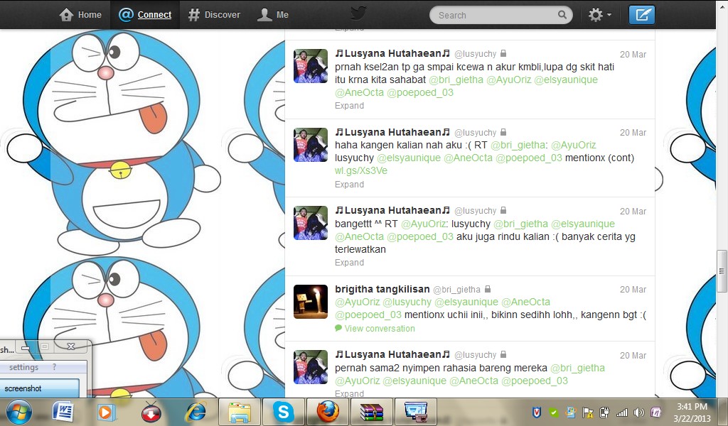This screenshot has width=728, height=426.
Task: Open network signal tray icon
Action: click(621, 412)
